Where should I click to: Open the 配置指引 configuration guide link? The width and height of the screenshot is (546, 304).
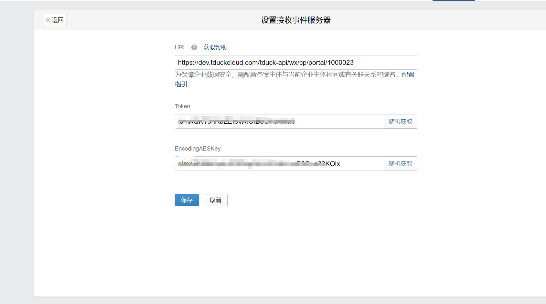pyautogui.click(x=408, y=75)
